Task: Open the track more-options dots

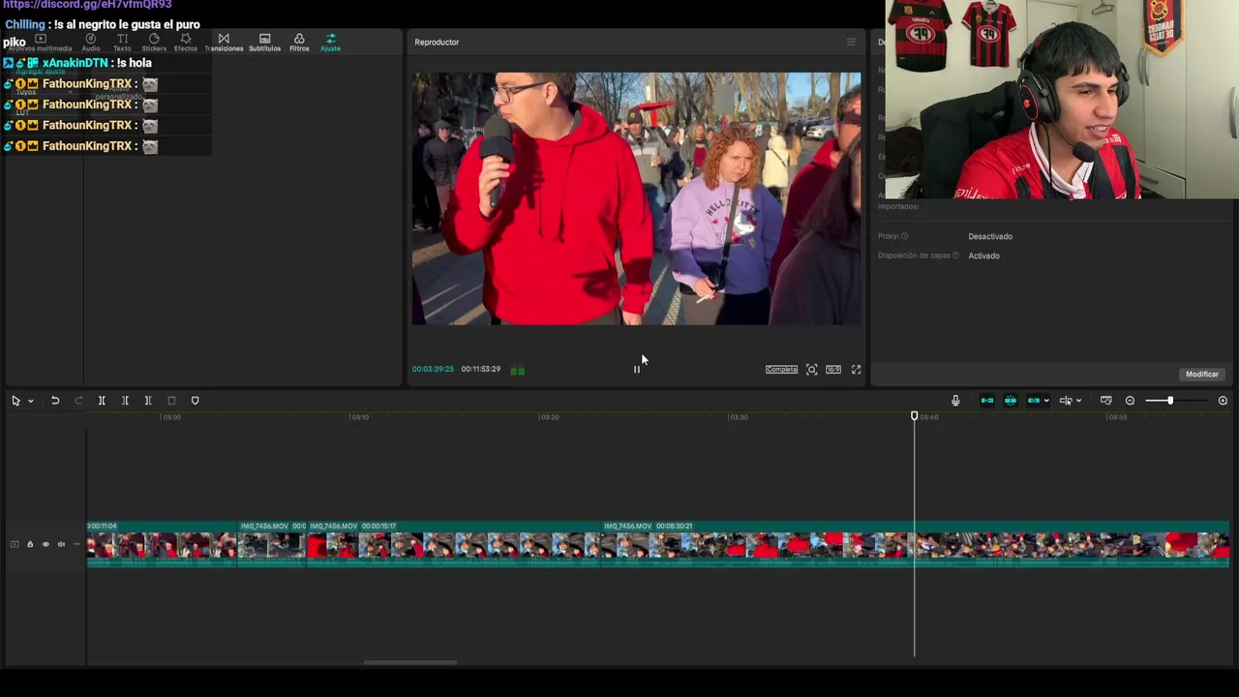Action: click(x=76, y=544)
